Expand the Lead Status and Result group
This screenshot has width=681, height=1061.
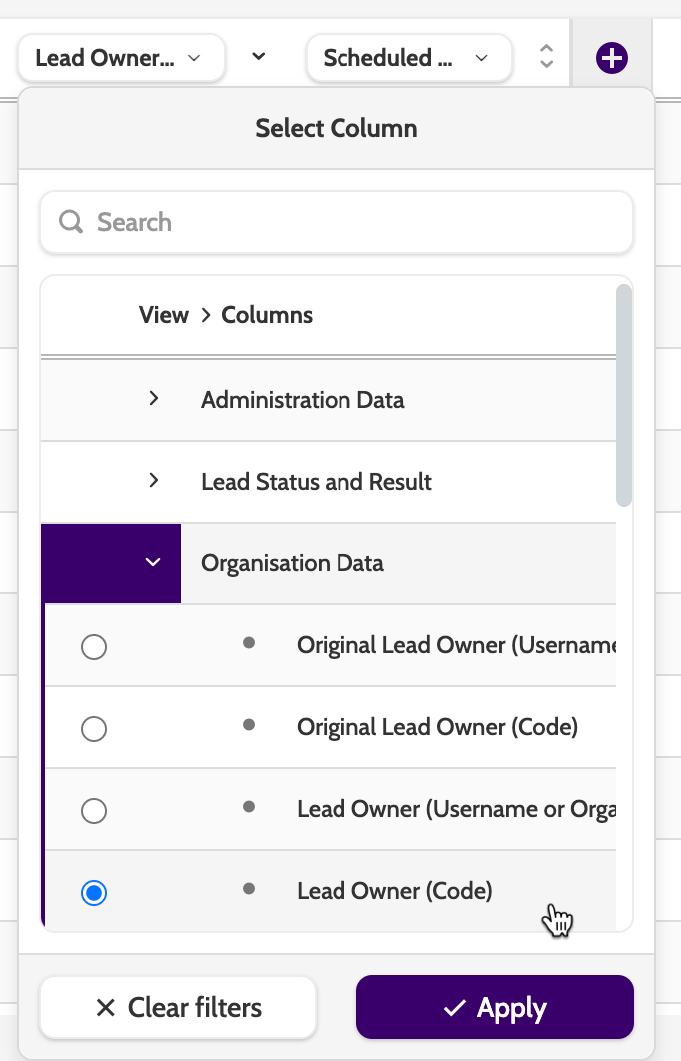(x=154, y=481)
